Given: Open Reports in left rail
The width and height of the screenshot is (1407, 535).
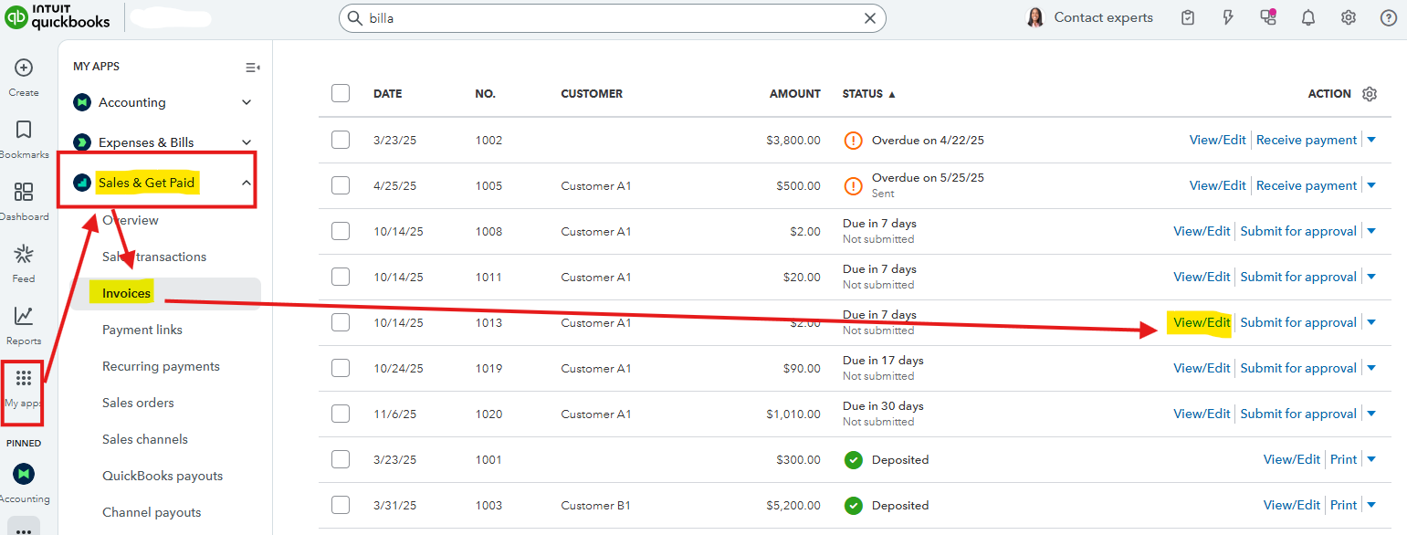Looking at the screenshot, I should pyautogui.click(x=24, y=317).
